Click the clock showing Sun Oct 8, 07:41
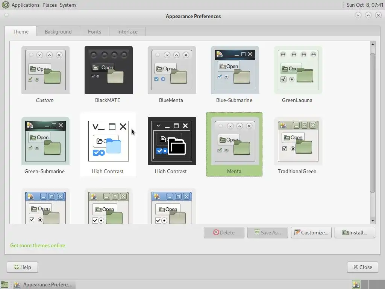The width and height of the screenshot is (385, 289). pyautogui.click(x=365, y=5)
